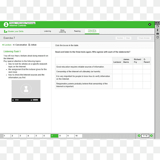Check Lecturer box for responsible parents statement
This screenshot has height=160, width=160.
[x=117, y=85]
